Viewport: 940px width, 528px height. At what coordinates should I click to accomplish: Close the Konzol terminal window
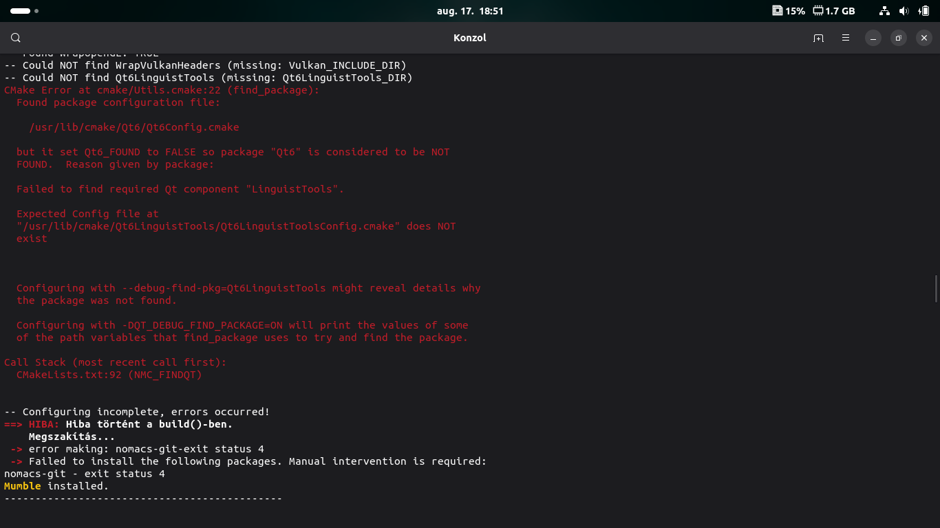click(925, 38)
